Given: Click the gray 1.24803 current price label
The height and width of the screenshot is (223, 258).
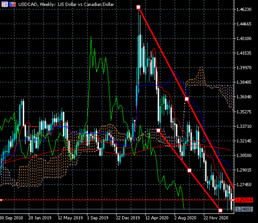Looking at the screenshot, I should pos(244,209).
